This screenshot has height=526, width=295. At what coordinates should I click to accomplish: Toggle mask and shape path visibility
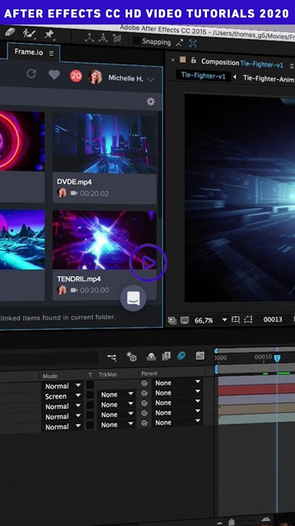click(248, 320)
